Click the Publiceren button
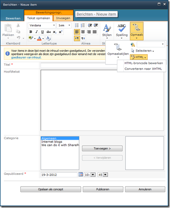The image size is (170, 208). (x=103, y=189)
